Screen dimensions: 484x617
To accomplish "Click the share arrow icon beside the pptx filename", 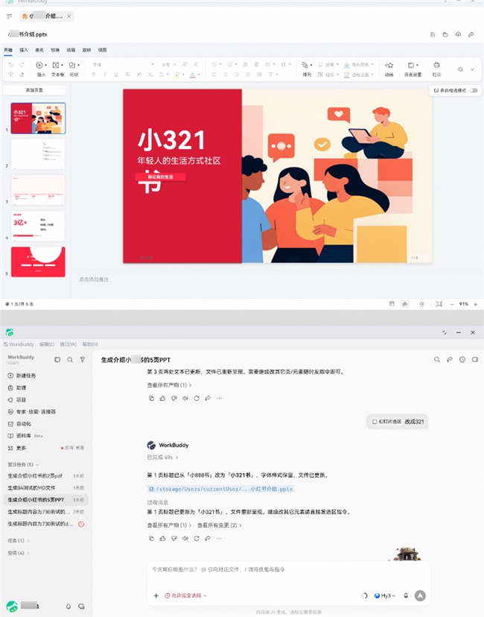I will tap(471, 34).
